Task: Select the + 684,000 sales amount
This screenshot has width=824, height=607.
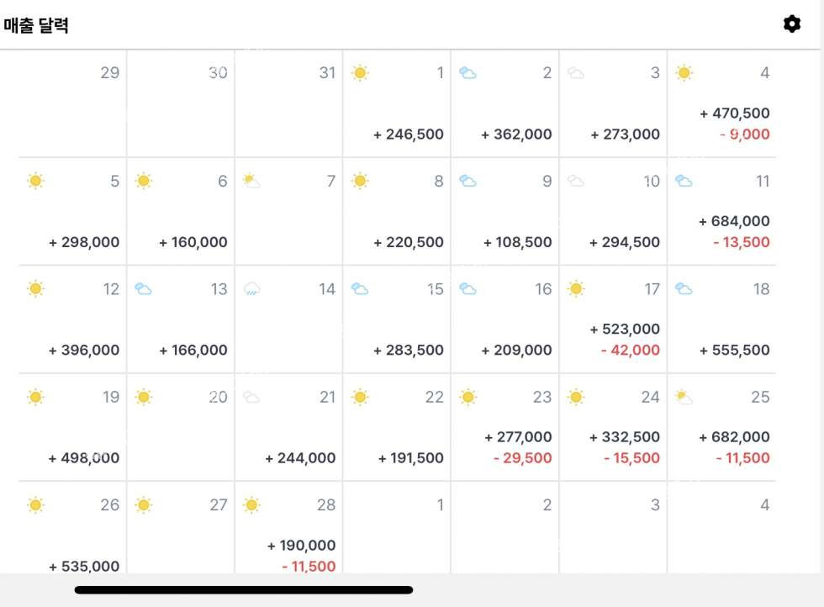Action: click(734, 221)
